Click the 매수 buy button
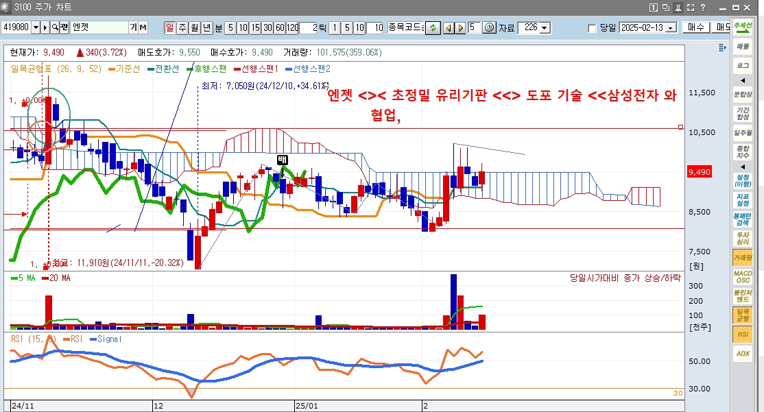The height and width of the screenshot is (412, 764). coord(696,27)
